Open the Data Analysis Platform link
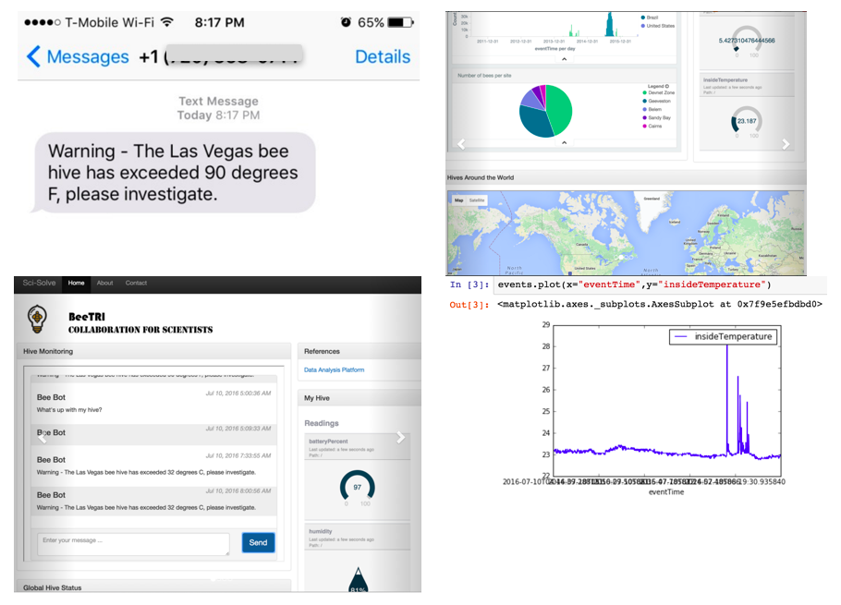 click(335, 369)
